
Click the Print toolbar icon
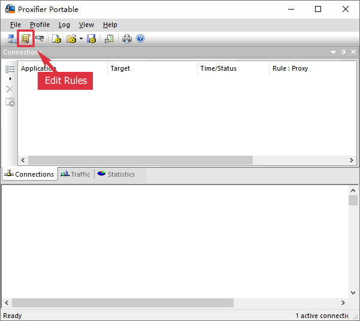pyautogui.click(x=127, y=38)
